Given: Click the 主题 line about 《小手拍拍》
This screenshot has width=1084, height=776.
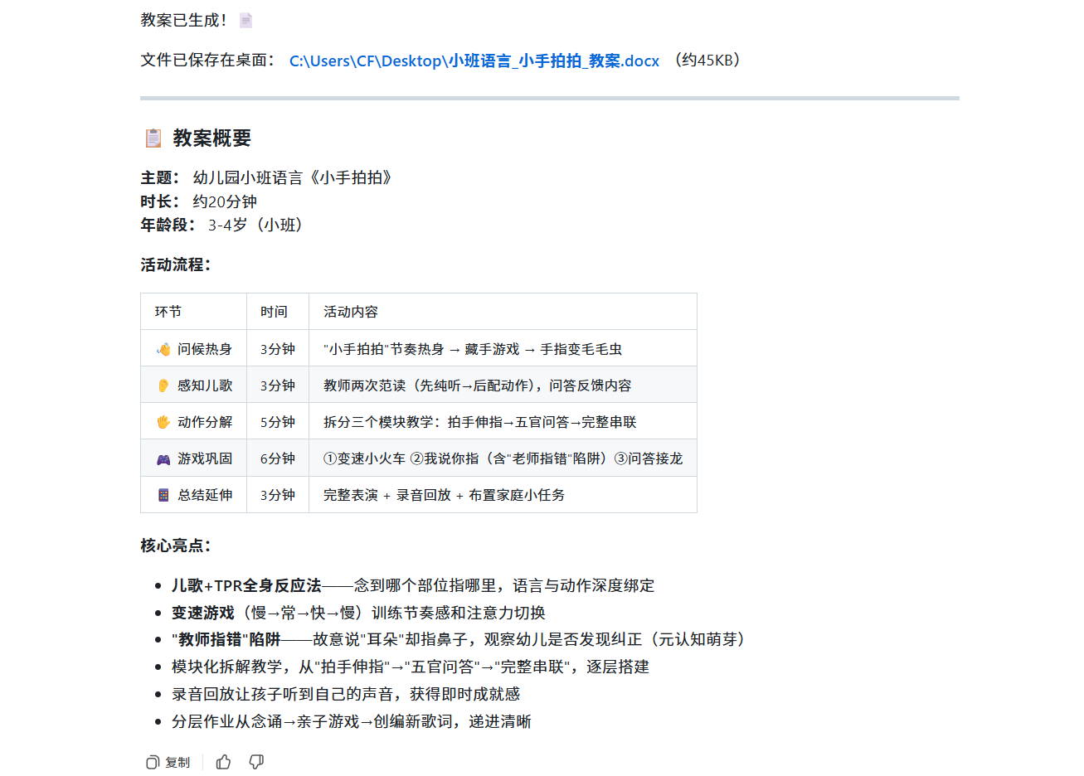Looking at the screenshot, I should click(x=266, y=177).
